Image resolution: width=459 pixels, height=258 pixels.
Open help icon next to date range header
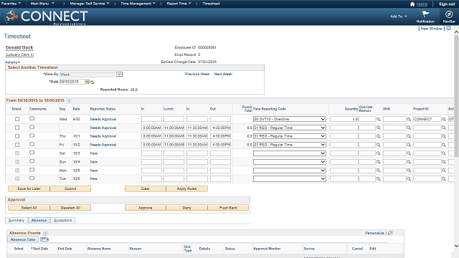(69, 100)
